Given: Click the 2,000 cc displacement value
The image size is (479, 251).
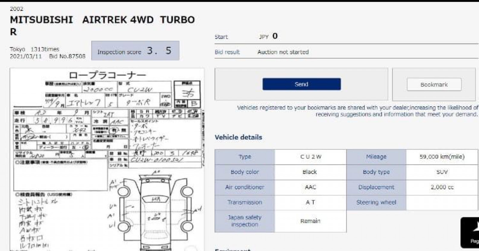Looking at the screenshot, I should tap(442, 187).
